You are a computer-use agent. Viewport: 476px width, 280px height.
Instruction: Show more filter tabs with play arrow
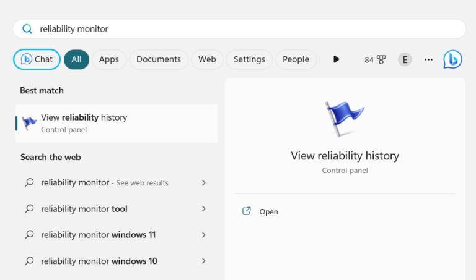[x=336, y=59]
